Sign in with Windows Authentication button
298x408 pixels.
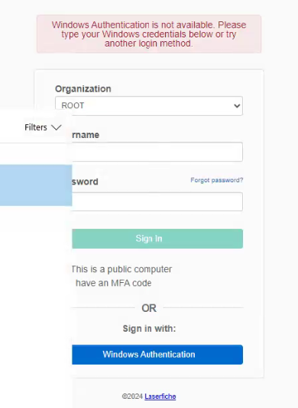pyautogui.click(x=157, y=355)
